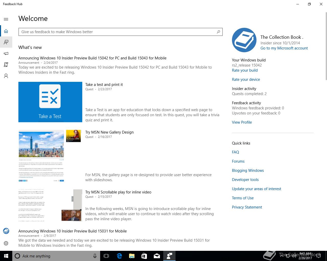Screen dimensions: 327x261
Task: Open the Windows Start menu
Action: point(6,256)
